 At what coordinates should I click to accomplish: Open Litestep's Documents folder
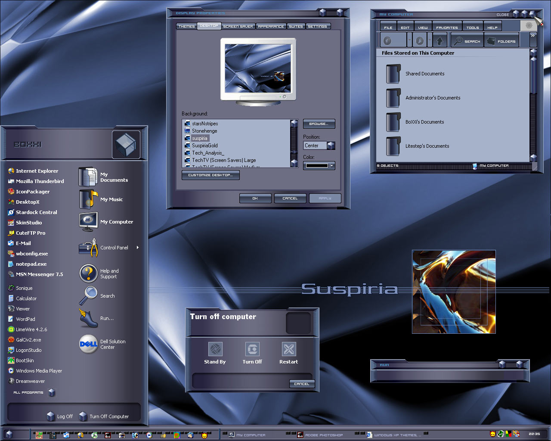418,146
